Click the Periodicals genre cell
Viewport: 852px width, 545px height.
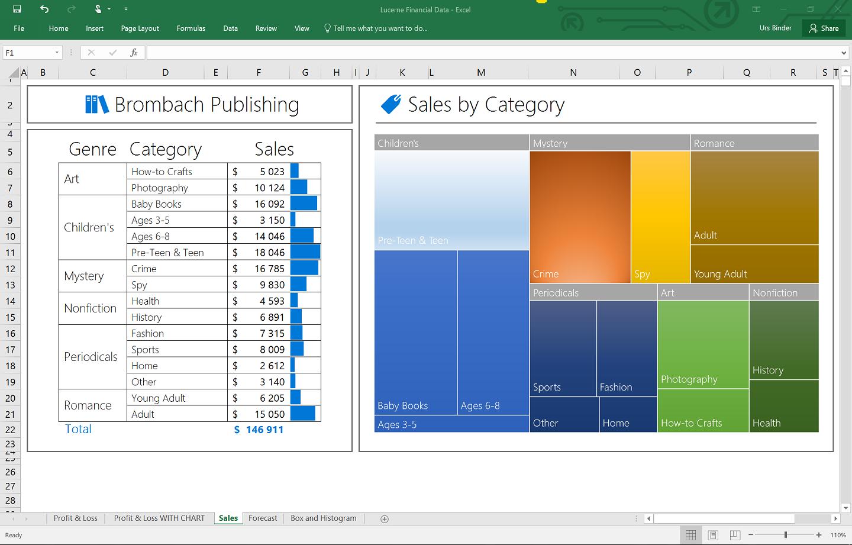pyautogui.click(x=93, y=357)
